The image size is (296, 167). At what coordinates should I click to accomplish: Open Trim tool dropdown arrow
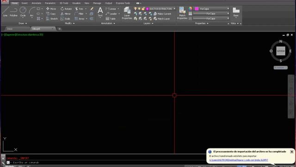coord(86,9)
